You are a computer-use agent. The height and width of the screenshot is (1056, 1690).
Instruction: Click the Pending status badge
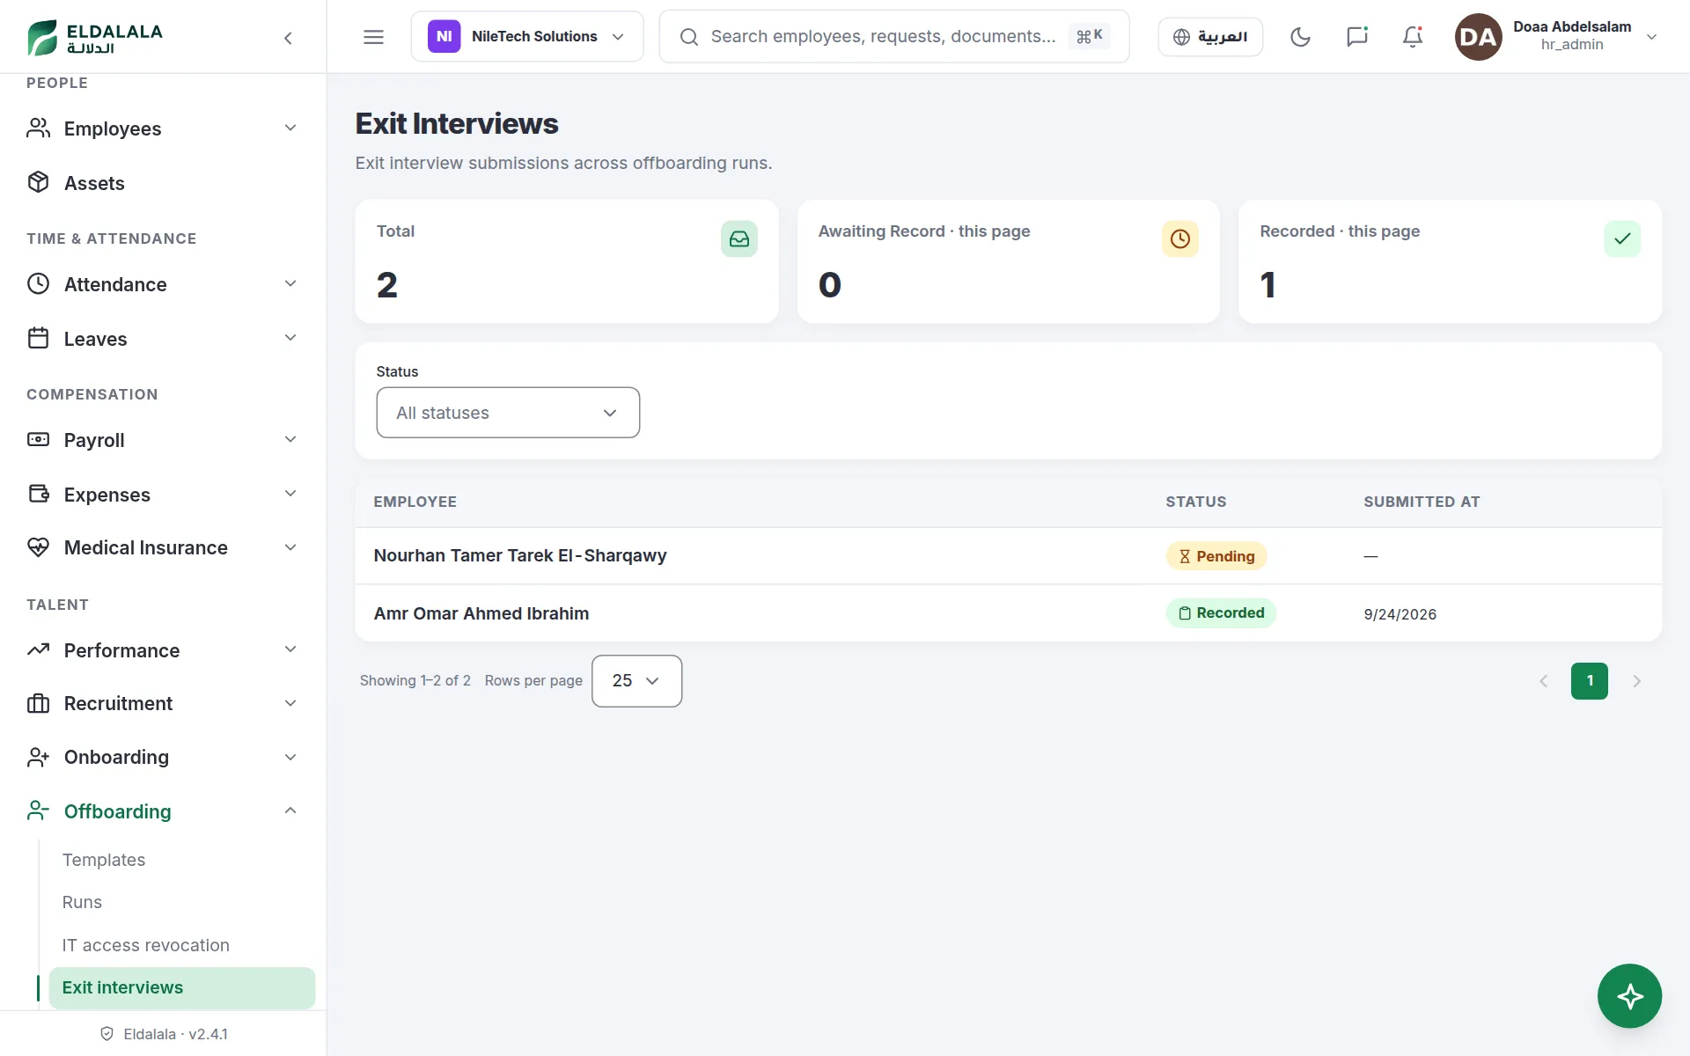click(1216, 556)
